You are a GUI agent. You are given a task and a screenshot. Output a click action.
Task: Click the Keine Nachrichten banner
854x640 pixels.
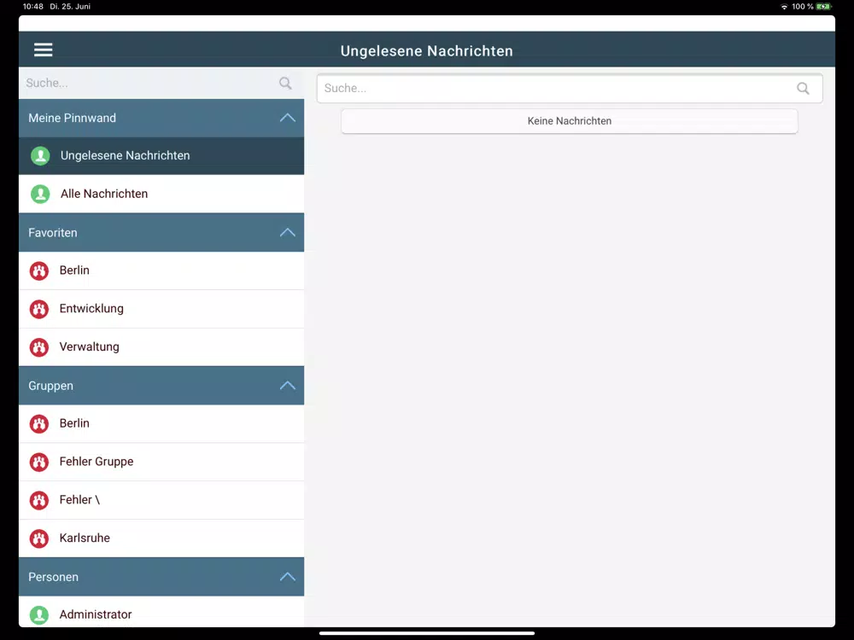[x=570, y=121]
